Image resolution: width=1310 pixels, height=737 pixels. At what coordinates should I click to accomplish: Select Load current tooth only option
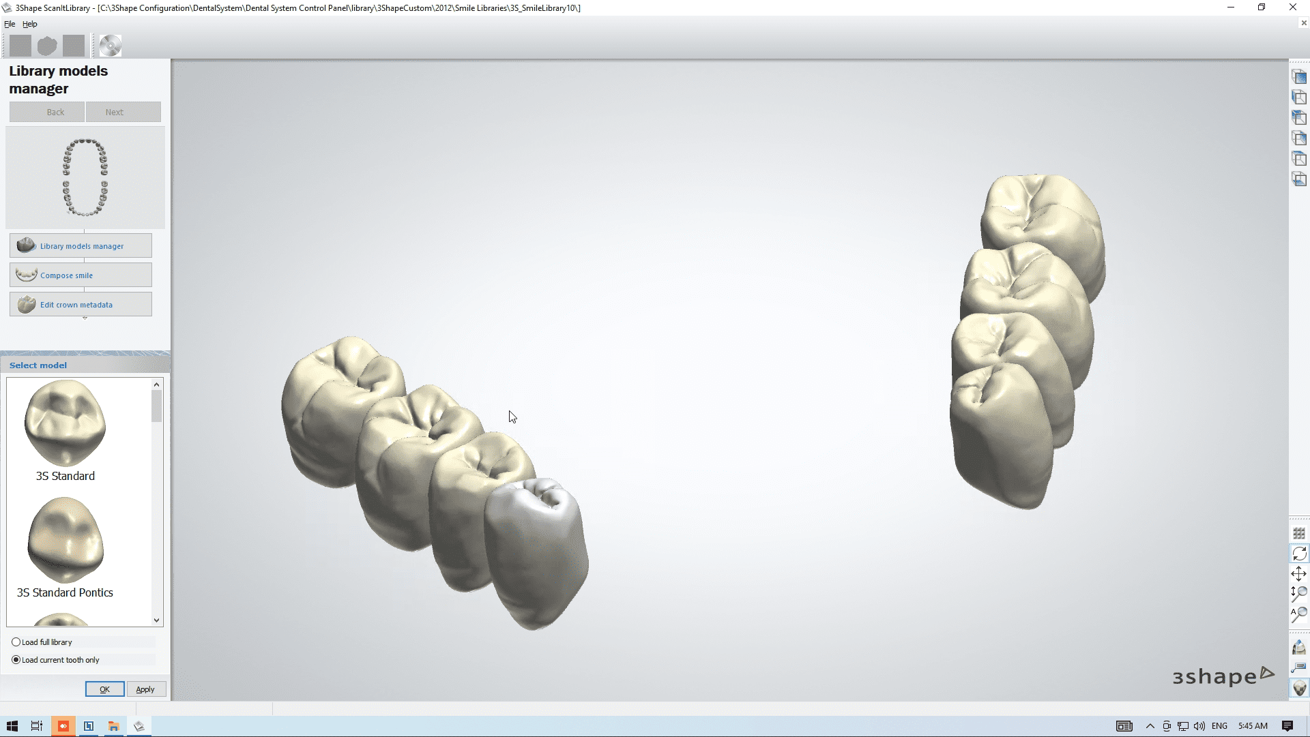tap(16, 660)
